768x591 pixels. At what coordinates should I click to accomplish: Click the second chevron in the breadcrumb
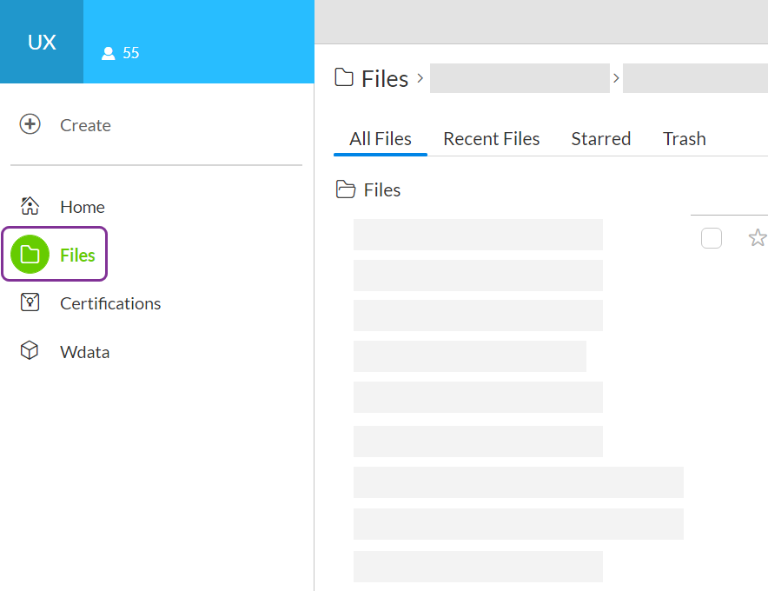click(616, 78)
